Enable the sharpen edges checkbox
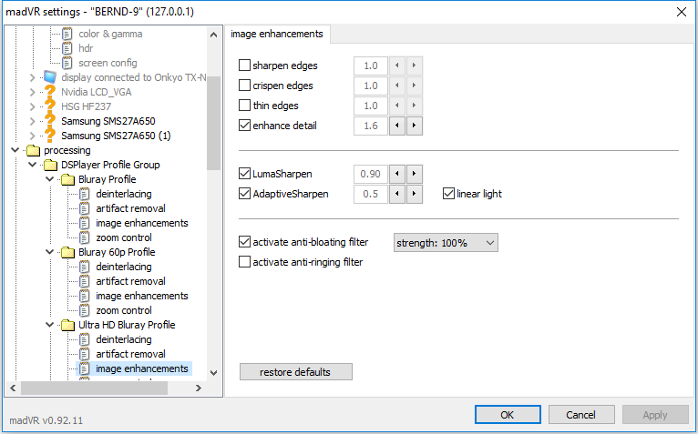Screen dimensions: 698x434 (x=244, y=66)
